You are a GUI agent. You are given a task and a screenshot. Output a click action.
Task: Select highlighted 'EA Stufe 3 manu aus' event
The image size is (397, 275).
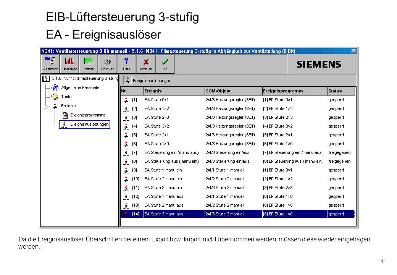164,214
